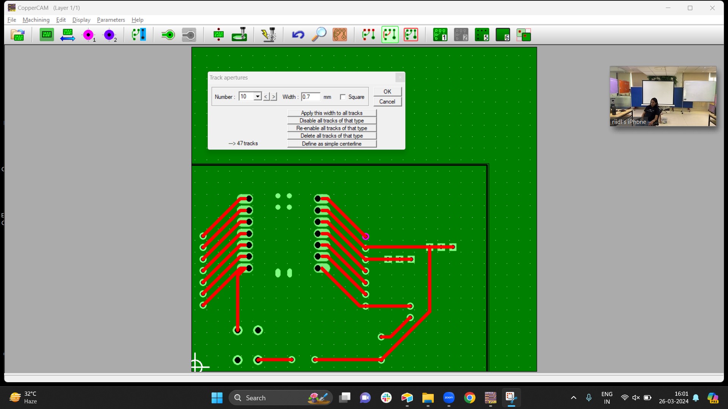This screenshot has width=728, height=409.
Task: Click the magenta highlighted pad on the board
Action: pos(366,237)
